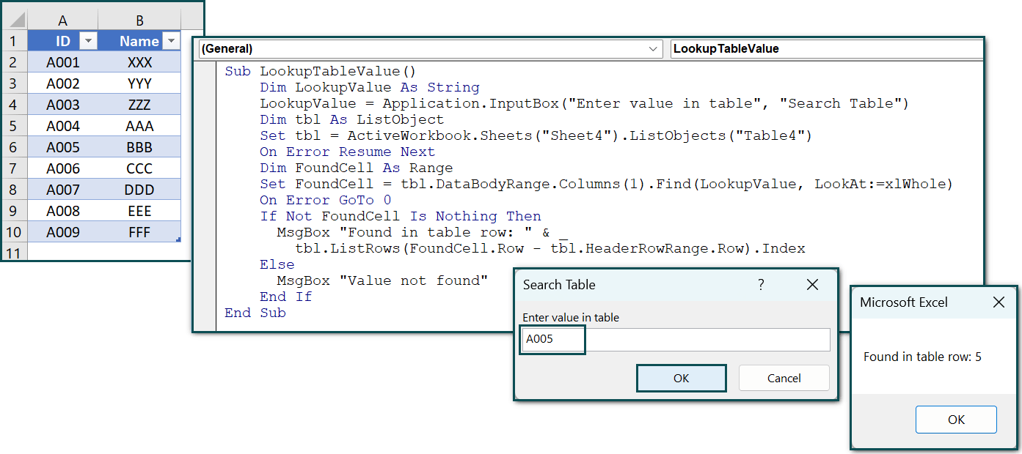This screenshot has width=1022, height=454.
Task: Click the table resize handle at cell B10
Action: tap(179, 238)
